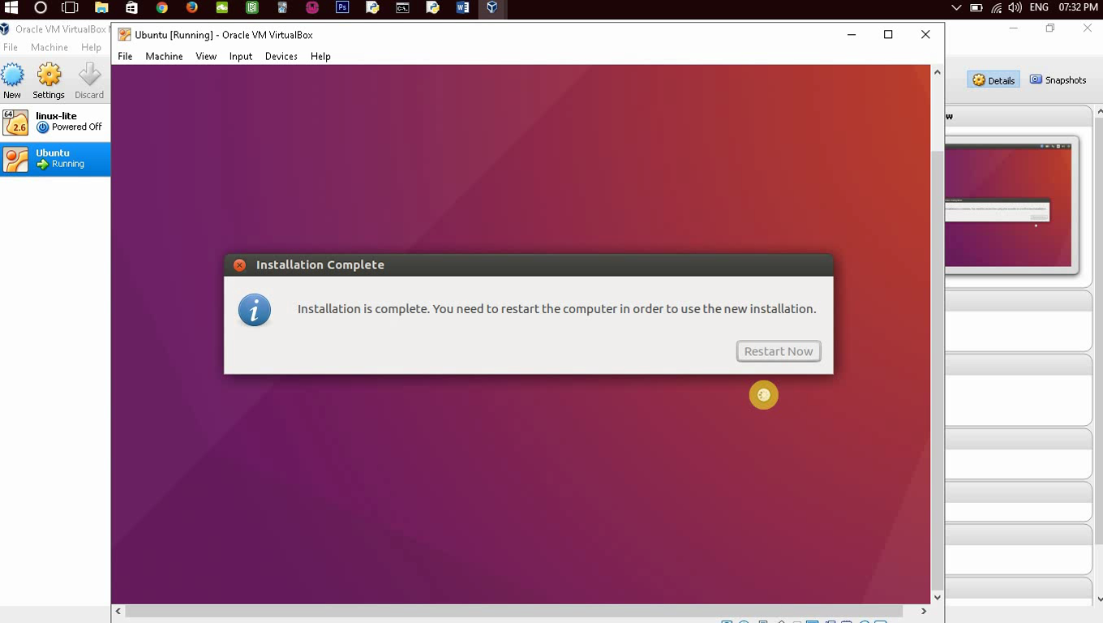1103x623 pixels.
Task: Open the Help menu in Ubuntu VM window
Action: point(320,56)
